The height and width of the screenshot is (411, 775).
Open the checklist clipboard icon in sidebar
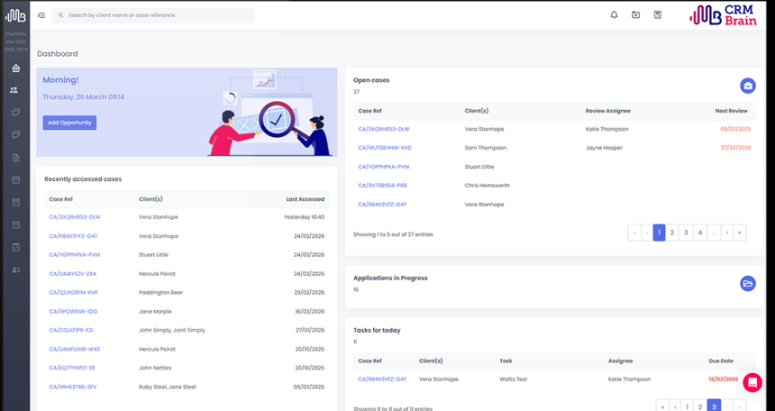(x=16, y=247)
